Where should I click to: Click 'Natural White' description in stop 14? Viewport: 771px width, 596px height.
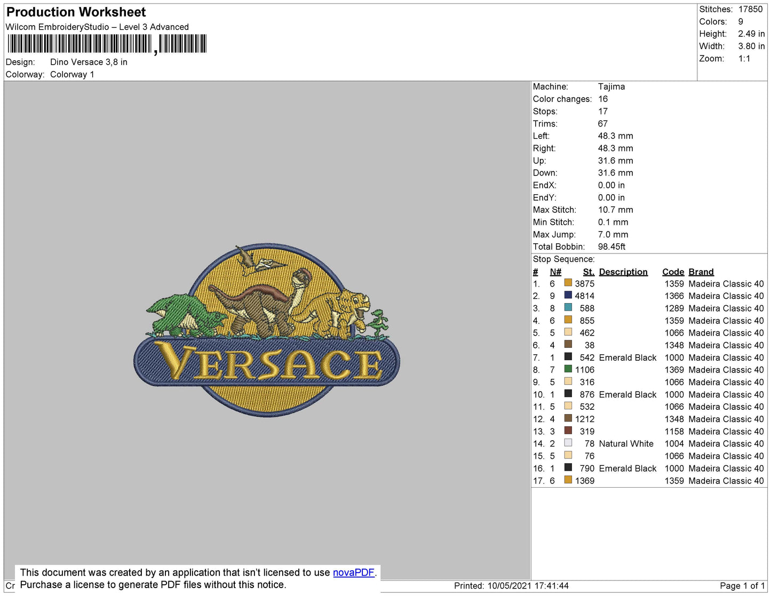[626, 443]
